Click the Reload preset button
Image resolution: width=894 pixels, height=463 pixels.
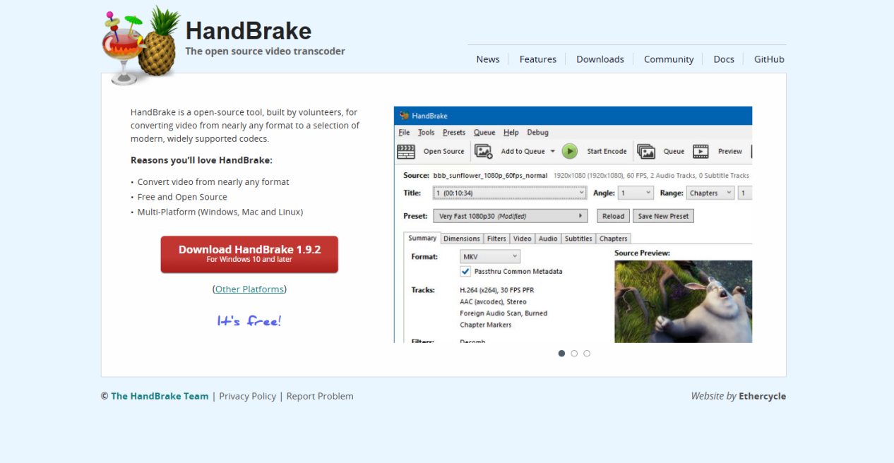613,216
